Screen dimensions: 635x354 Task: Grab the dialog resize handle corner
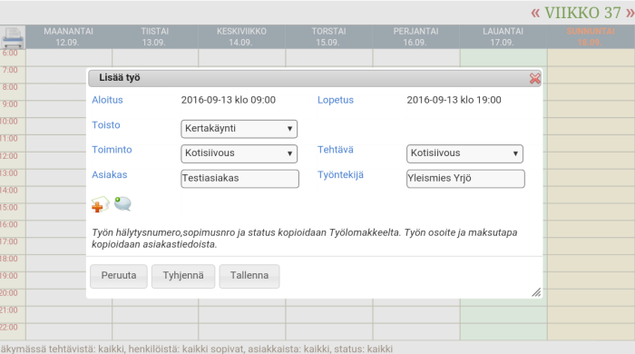(537, 292)
